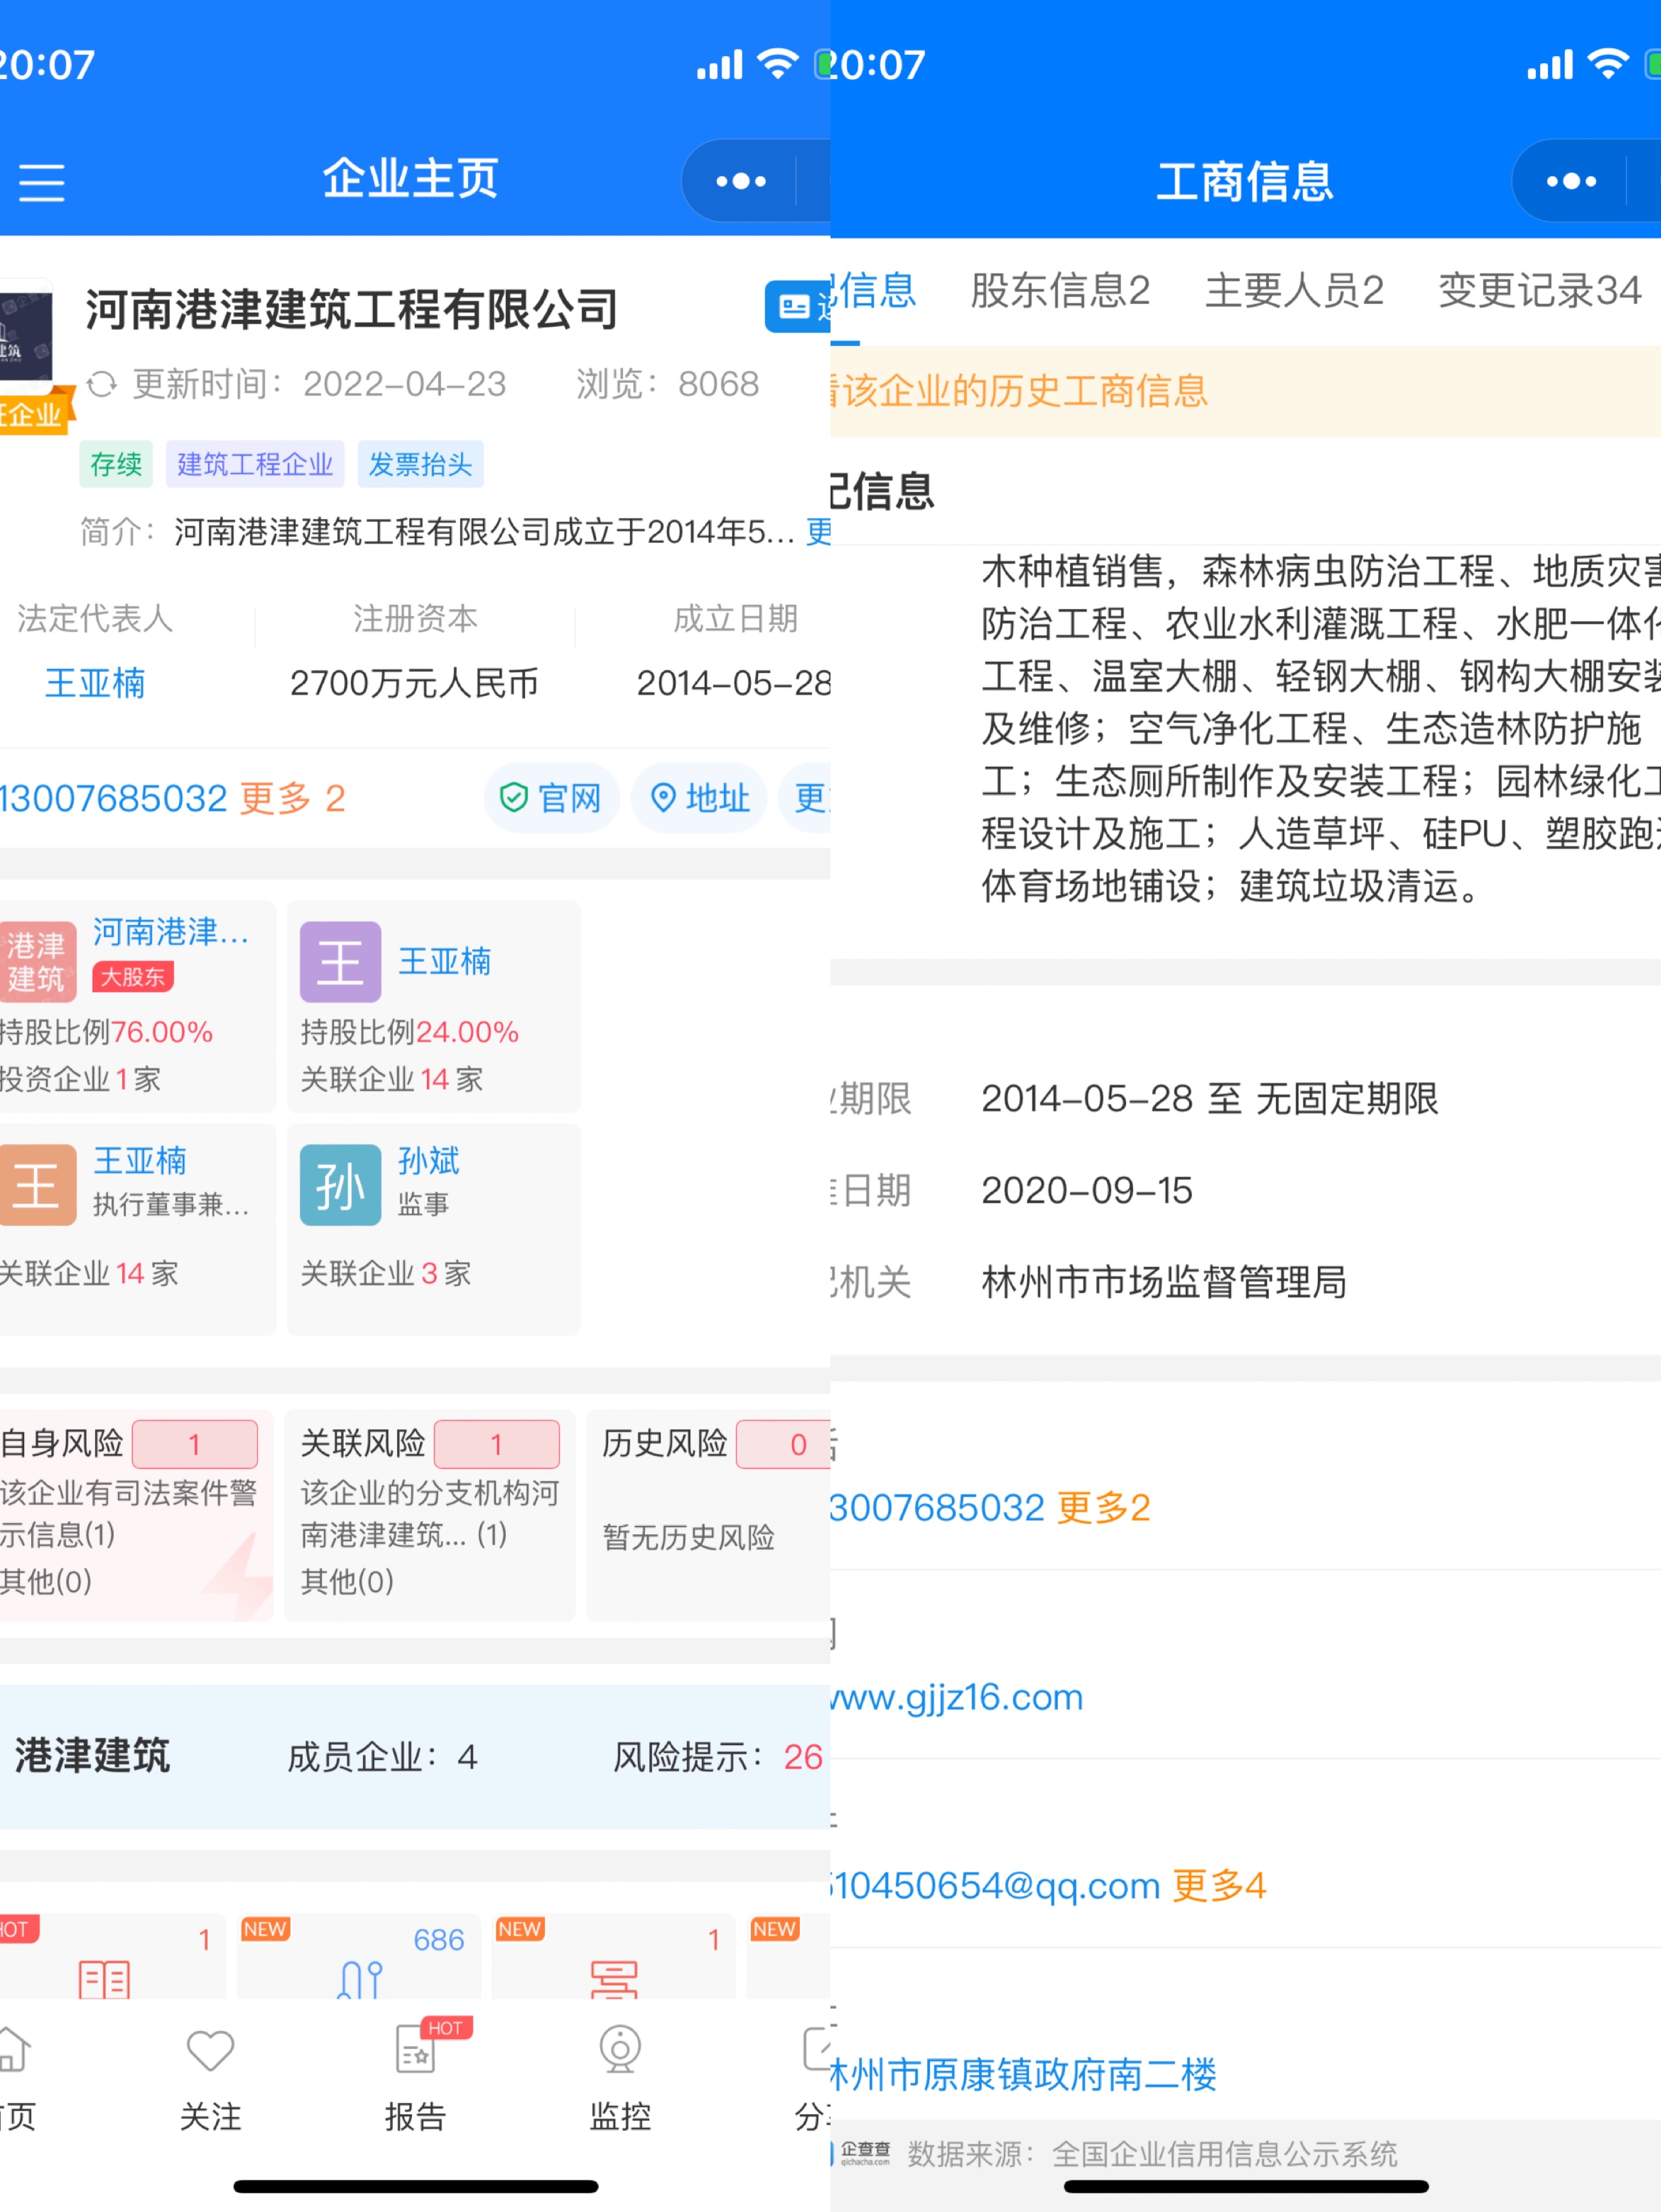Open the hamburger menu icon
This screenshot has width=1661, height=2212.
click(x=42, y=183)
